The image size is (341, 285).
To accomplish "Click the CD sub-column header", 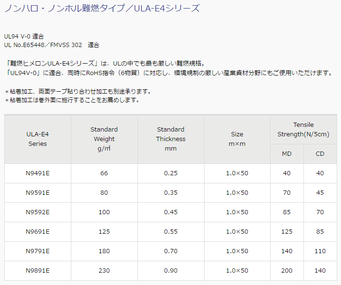I will 320,154.
